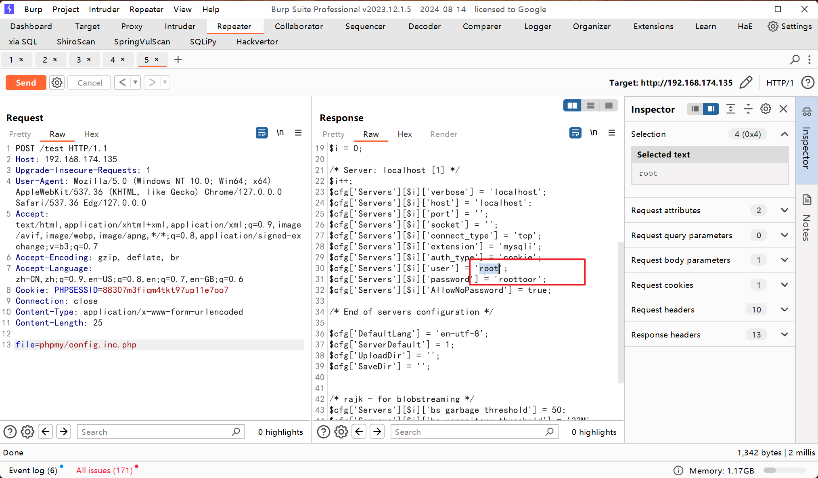Expand Request attributes section
This screenshot has height=478, width=818.
[x=785, y=210]
